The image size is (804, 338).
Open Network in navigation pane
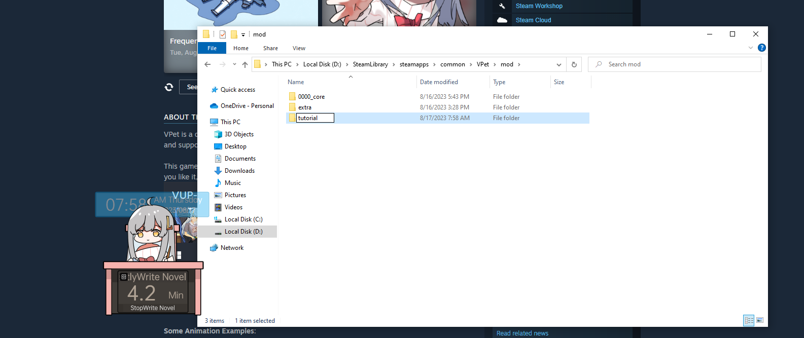232,248
